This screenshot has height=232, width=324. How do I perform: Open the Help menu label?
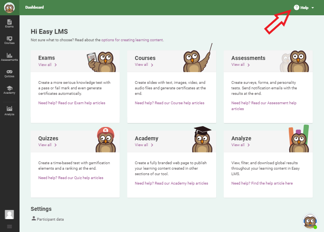304,8
